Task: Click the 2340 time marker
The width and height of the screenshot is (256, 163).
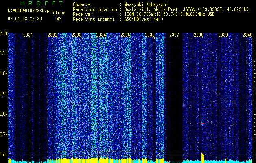Action: pyautogui.click(x=247, y=35)
